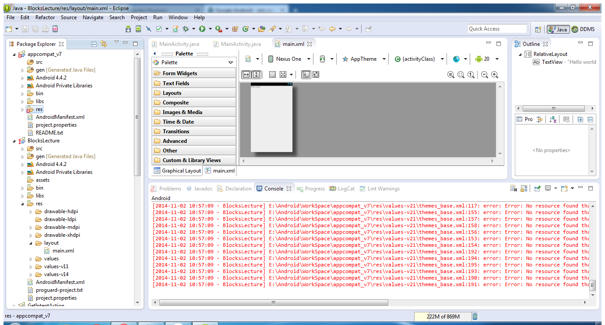Toggle fill height layout button
This screenshot has height=325, width=605.
click(257, 75)
